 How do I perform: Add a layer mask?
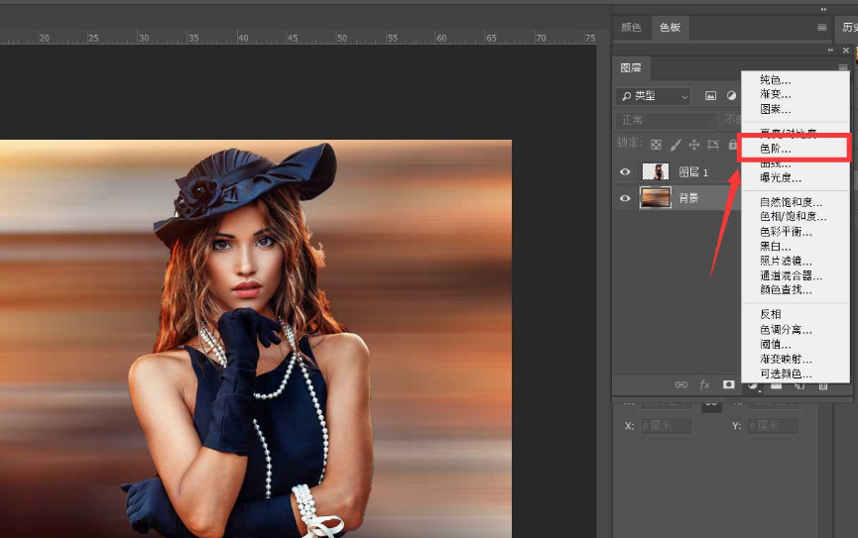[729, 384]
